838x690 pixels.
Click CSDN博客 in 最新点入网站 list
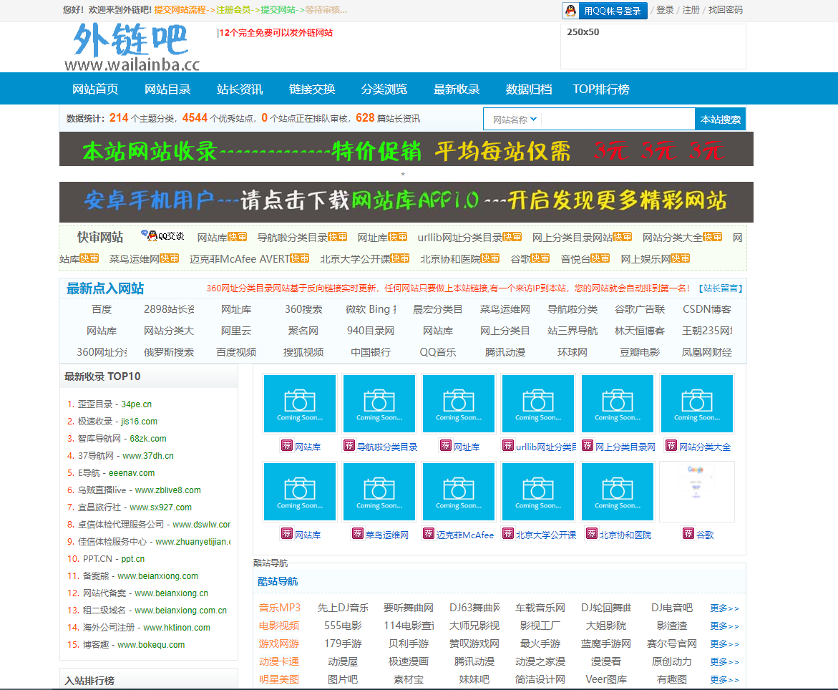pyautogui.click(x=706, y=309)
